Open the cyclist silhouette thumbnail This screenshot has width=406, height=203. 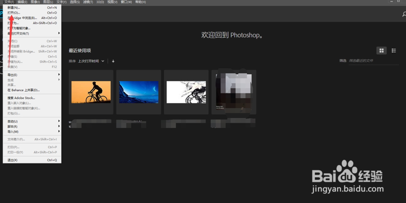[x=91, y=92]
